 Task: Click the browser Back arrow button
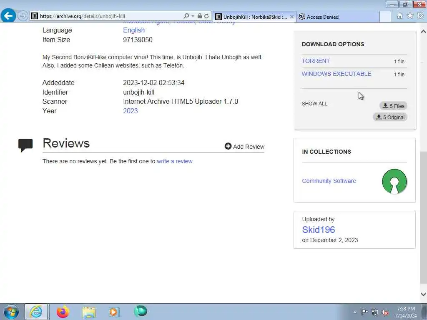point(8,16)
